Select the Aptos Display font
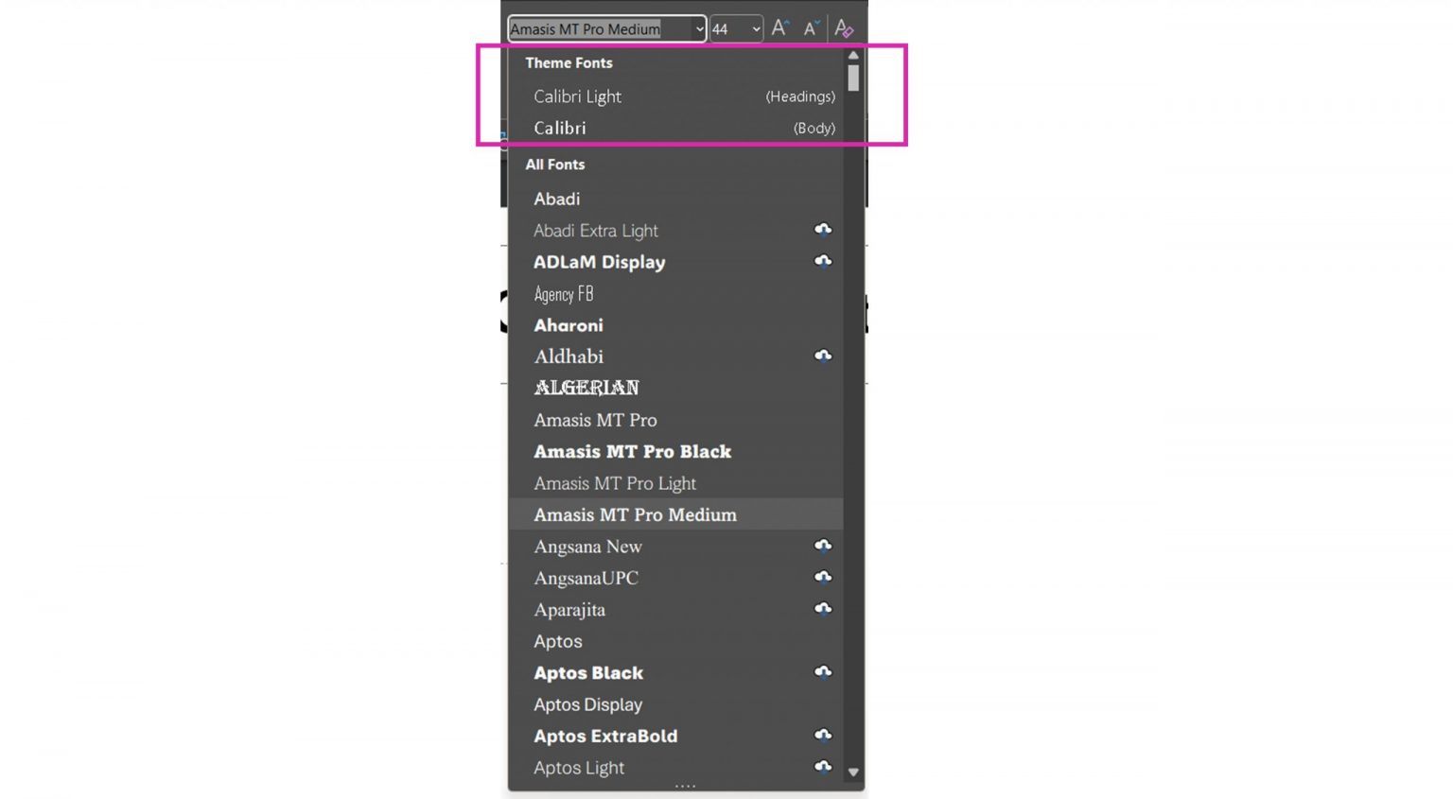Viewport: 1453px width, 799px height. tap(587, 703)
